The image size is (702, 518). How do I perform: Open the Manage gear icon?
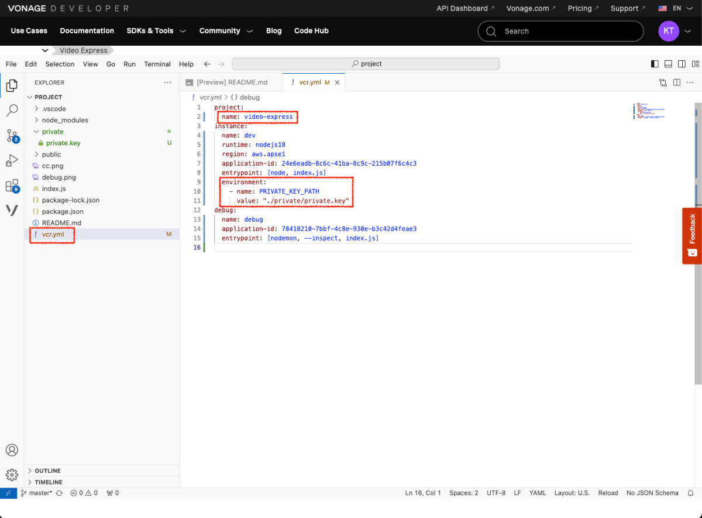coord(12,475)
